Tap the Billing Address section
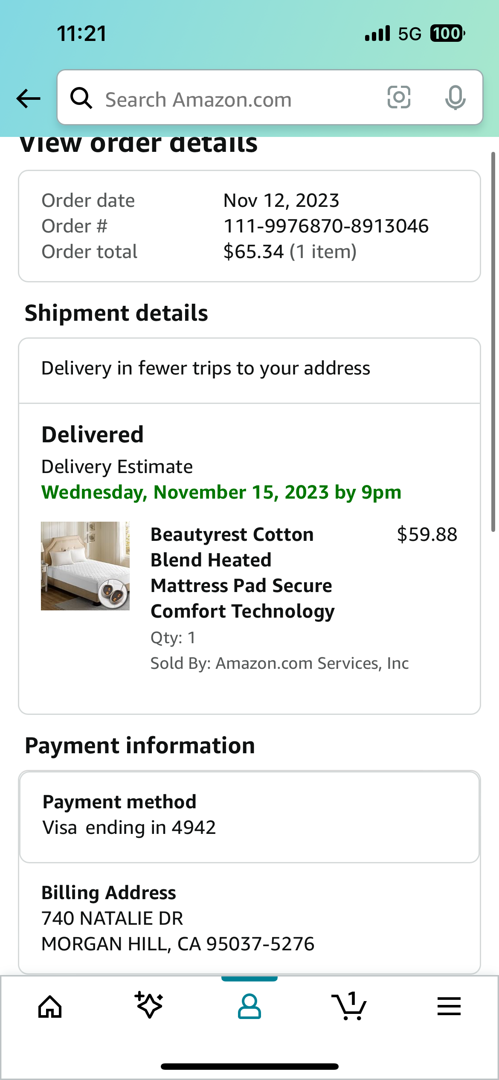The image size is (499, 1080). 249,918
